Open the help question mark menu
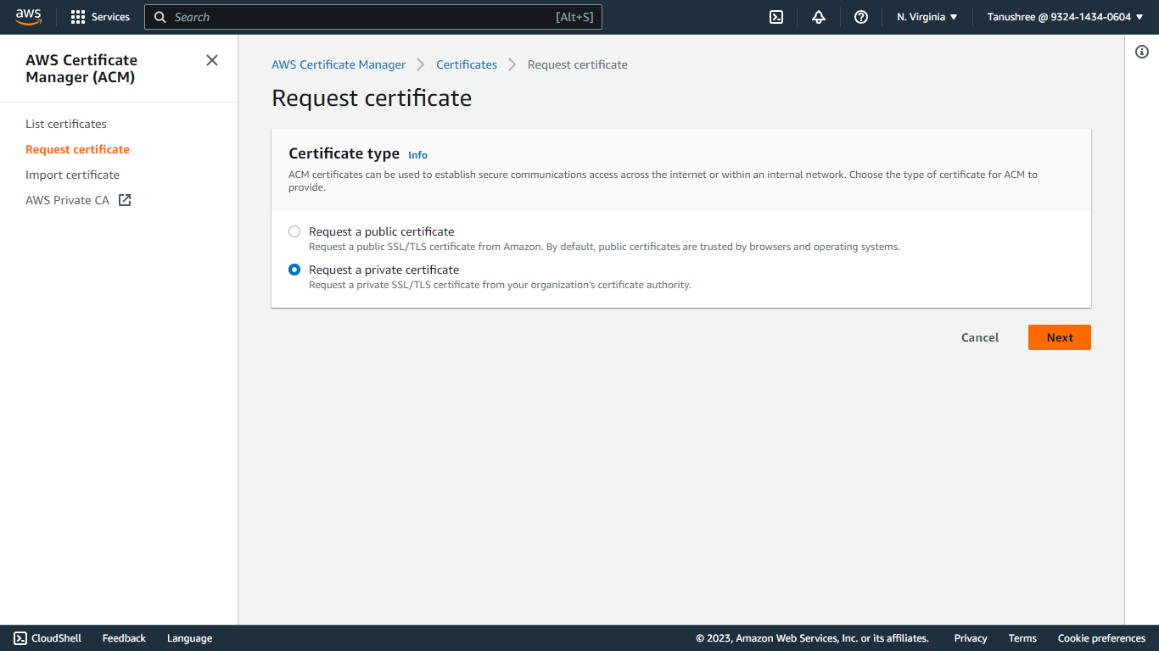 pos(861,17)
